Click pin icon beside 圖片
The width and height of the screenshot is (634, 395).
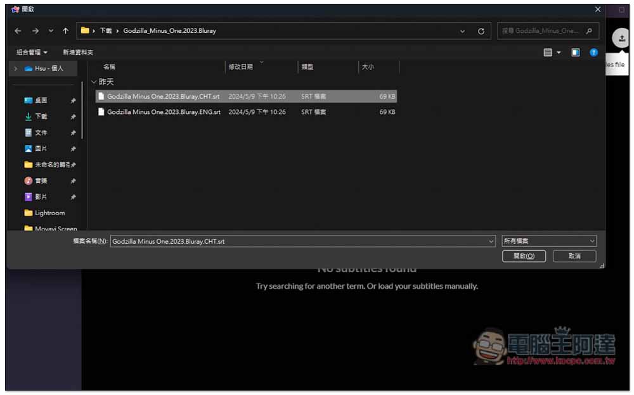coord(73,149)
